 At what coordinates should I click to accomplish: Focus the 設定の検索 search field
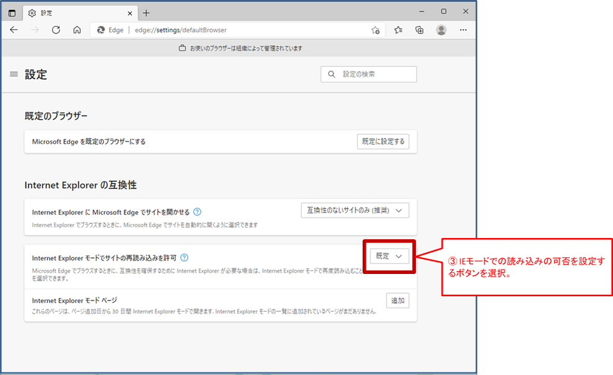click(x=369, y=74)
